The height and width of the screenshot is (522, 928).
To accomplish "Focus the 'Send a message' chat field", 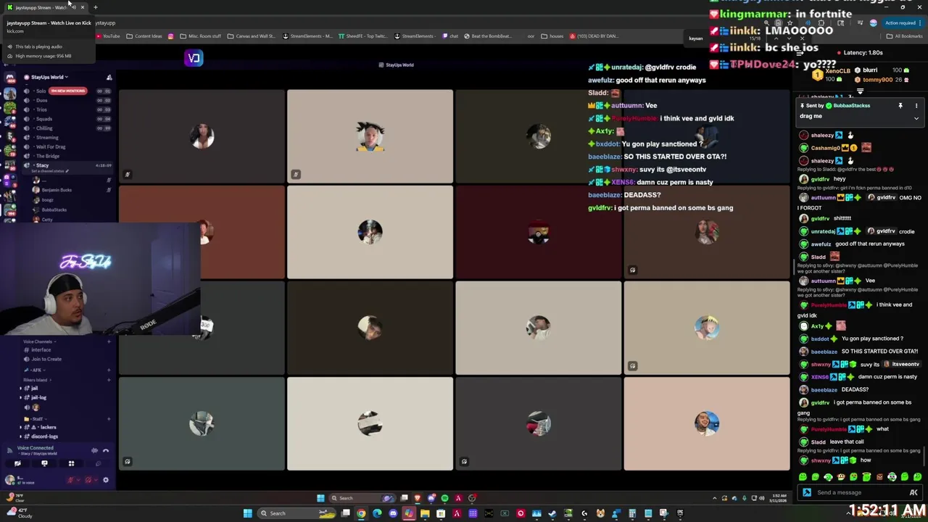I will coord(857,492).
